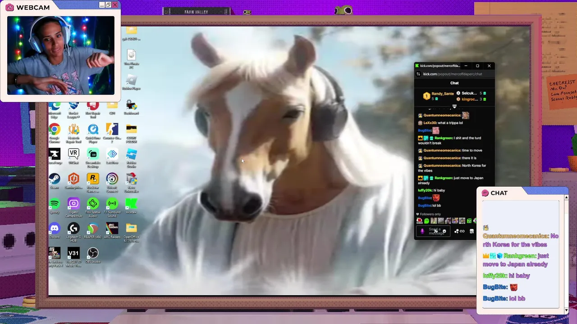Viewport: 577px width, 324px height.
Task: Select the VRChat desktop icon
Action: [x=73, y=157]
